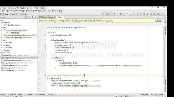The image size is (174, 97).
Task: Open the Device File Explorer side panel
Action: point(166,84)
